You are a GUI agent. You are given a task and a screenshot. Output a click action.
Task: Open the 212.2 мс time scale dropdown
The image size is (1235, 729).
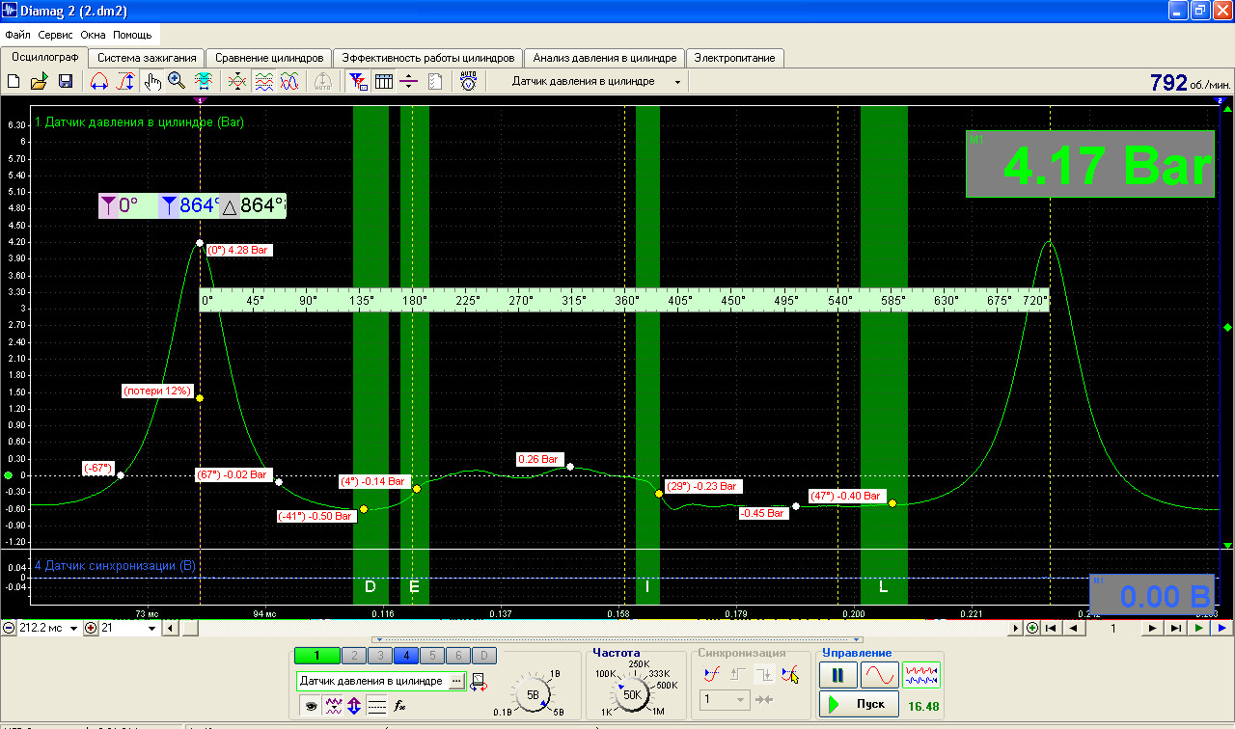[x=74, y=628]
